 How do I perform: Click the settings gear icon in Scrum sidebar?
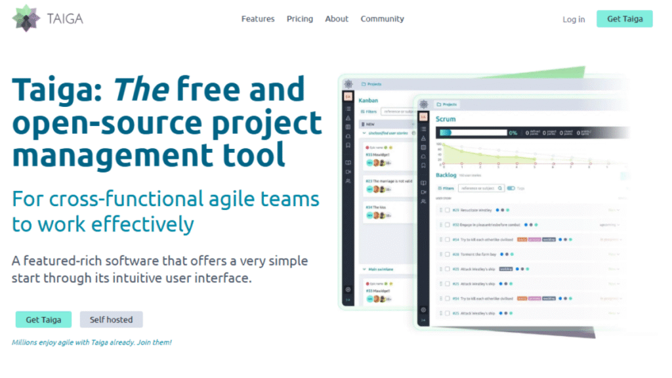tap(424, 309)
